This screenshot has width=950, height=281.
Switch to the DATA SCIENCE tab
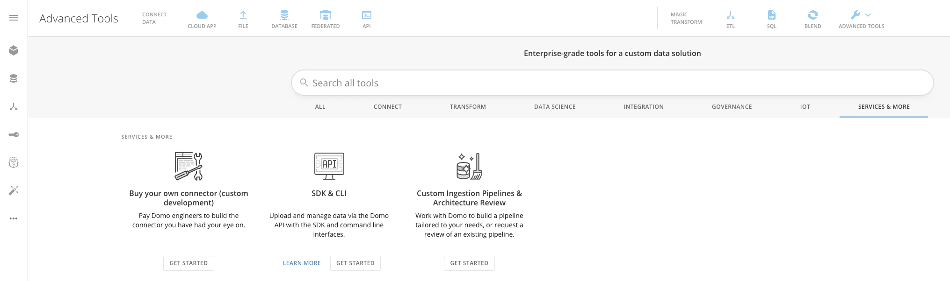click(x=555, y=107)
